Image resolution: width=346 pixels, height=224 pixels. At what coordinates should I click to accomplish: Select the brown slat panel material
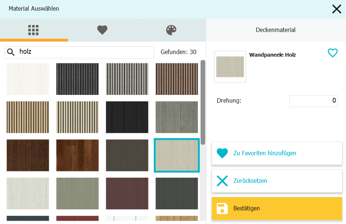177,79
